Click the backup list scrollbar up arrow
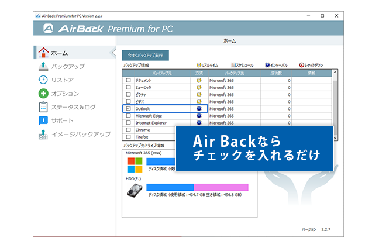372x241 pixels. (335, 73)
